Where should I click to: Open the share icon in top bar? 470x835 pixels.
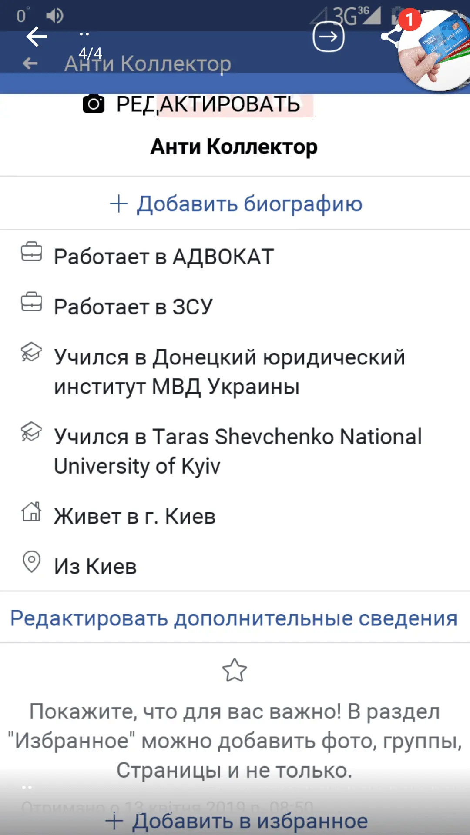click(x=390, y=37)
